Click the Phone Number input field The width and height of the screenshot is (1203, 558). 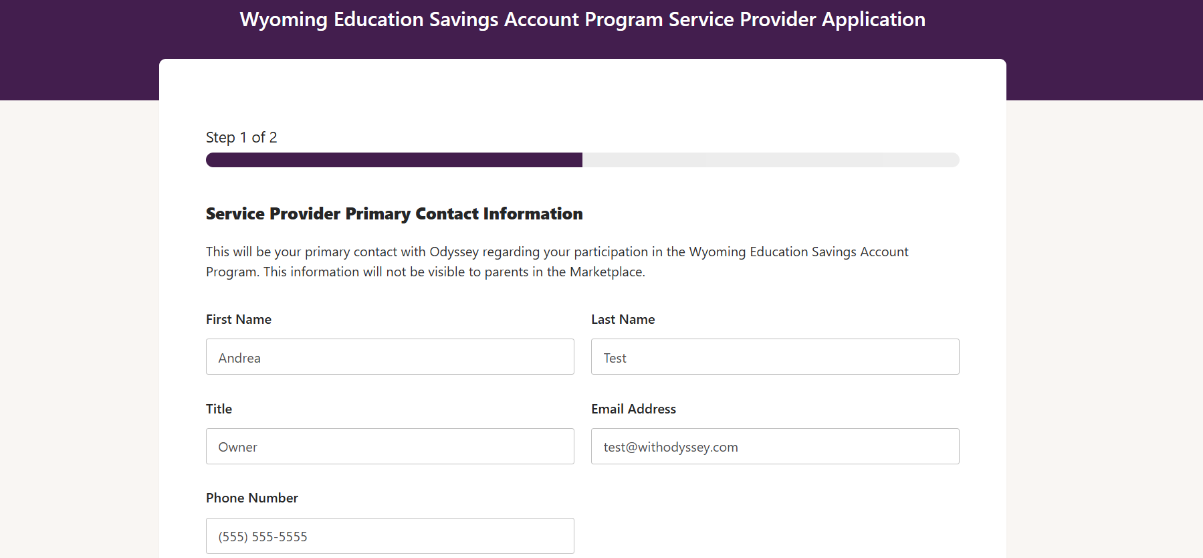click(390, 536)
